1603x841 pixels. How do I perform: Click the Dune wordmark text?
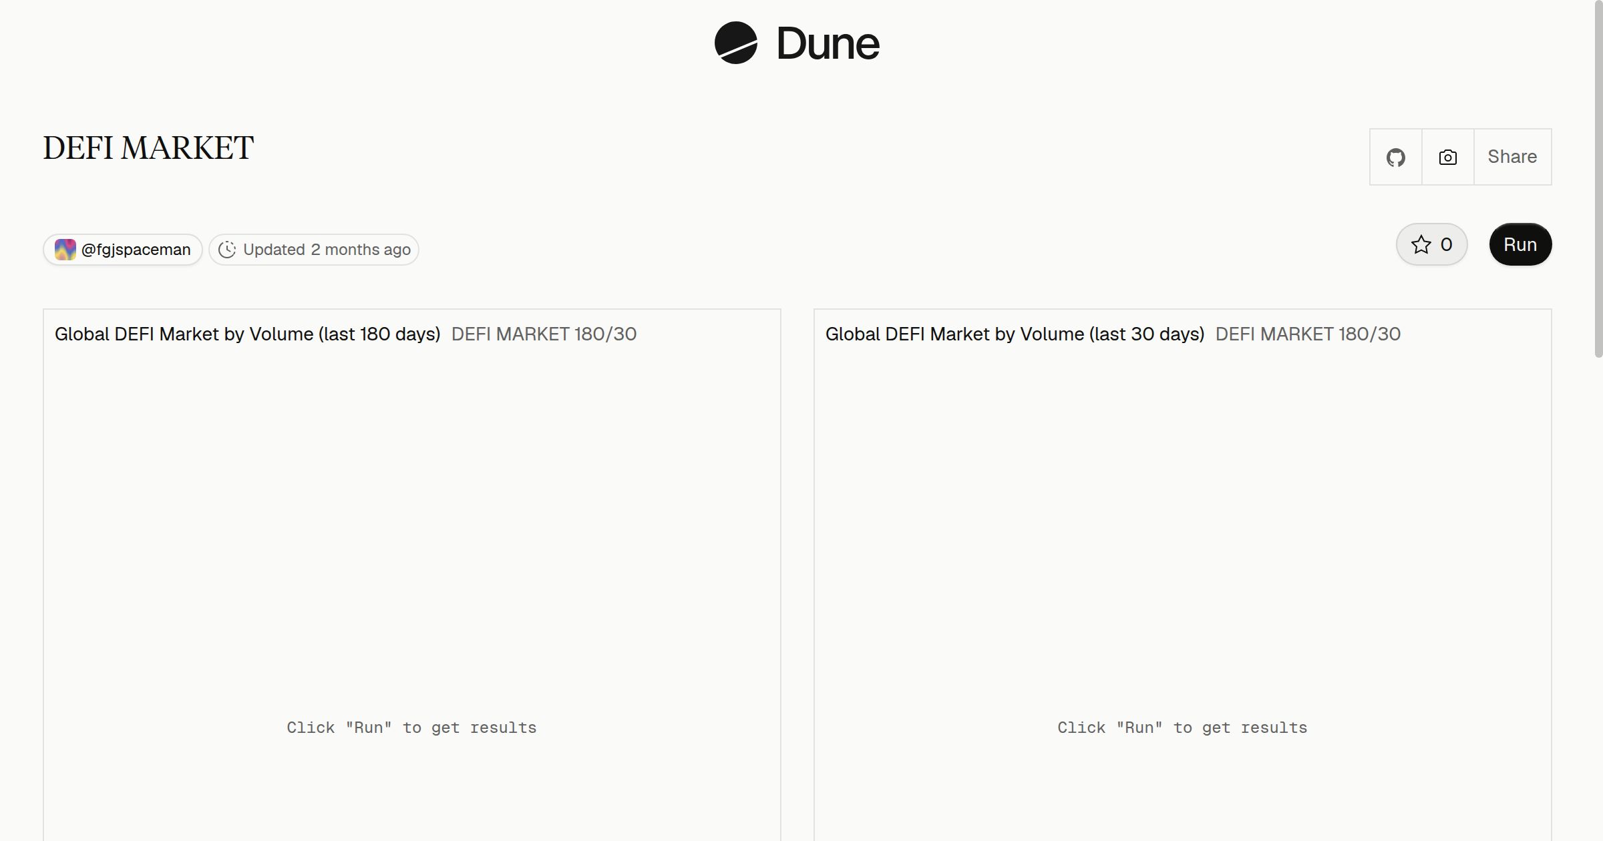pos(828,44)
